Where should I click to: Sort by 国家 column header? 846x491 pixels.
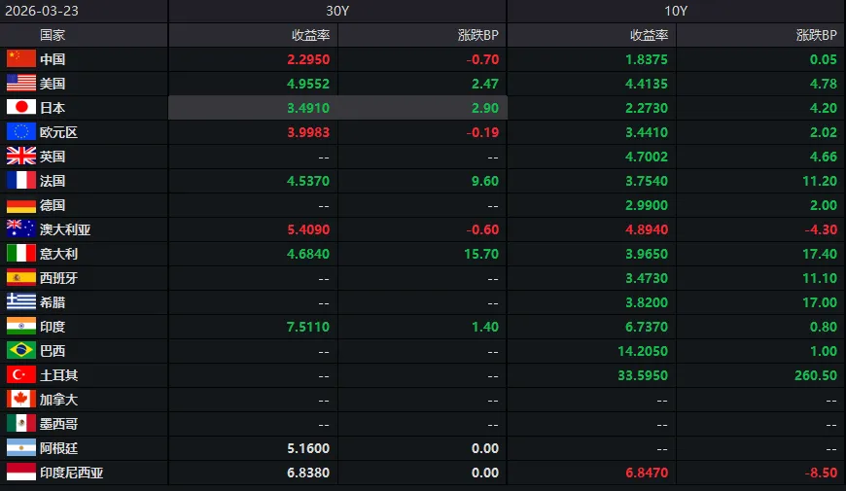pos(53,35)
